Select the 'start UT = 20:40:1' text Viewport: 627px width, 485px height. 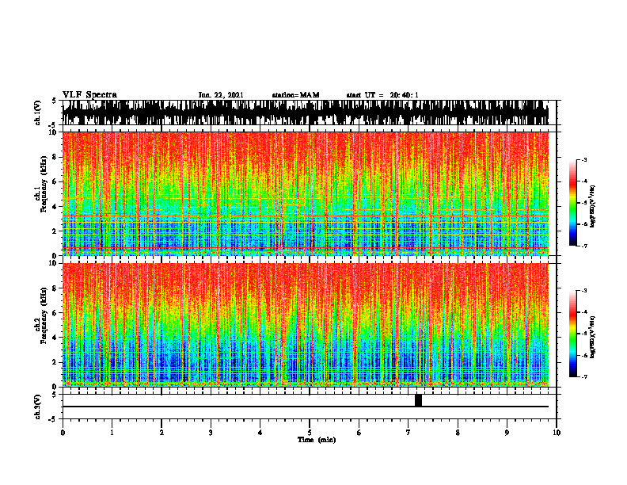coord(382,95)
